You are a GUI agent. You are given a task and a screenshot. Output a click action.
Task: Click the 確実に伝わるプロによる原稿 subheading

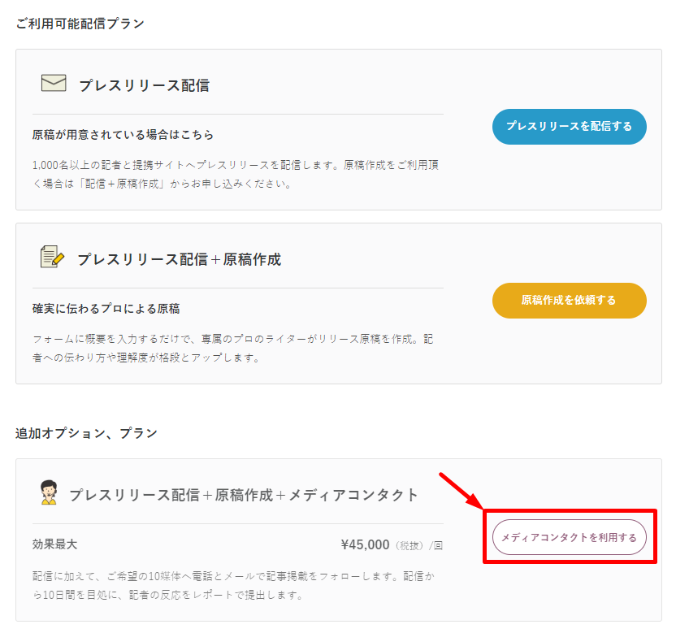pyautogui.click(x=106, y=309)
